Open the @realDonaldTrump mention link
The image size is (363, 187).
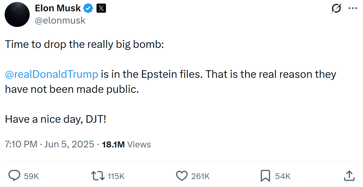52,74
